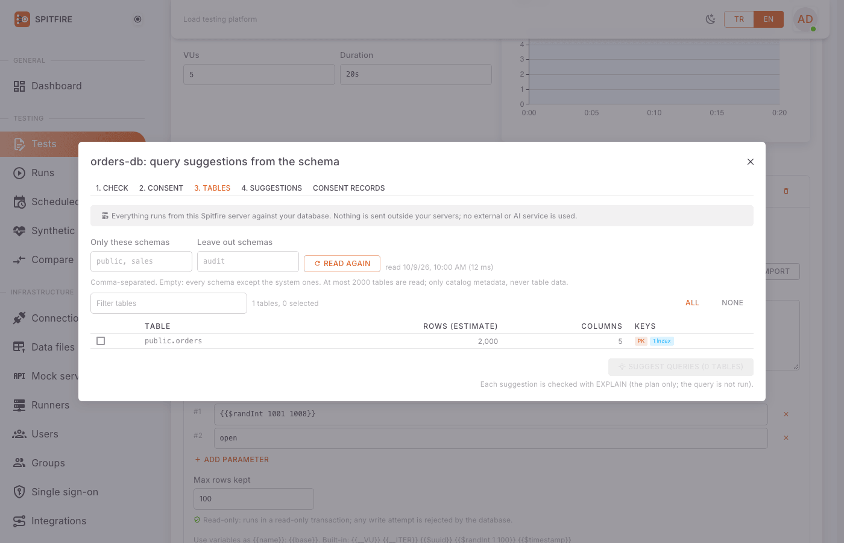Image resolution: width=844 pixels, height=543 pixels.
Task: Click the READ AGAIN button
Action: pos(342,264)
